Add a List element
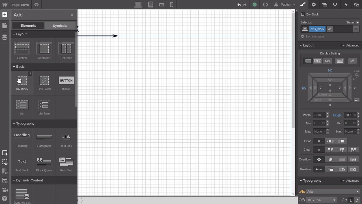The image size is (362, 204). click(22, 107)
